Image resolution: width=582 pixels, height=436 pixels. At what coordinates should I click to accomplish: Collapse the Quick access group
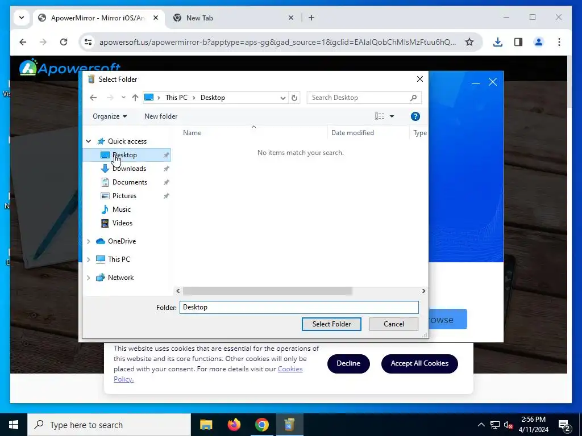point(88,141)
